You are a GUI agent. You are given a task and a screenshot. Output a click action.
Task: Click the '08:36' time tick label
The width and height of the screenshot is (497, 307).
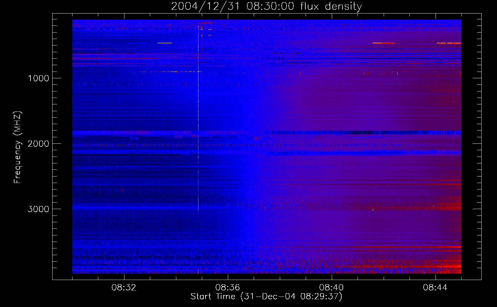coord(228,288)
